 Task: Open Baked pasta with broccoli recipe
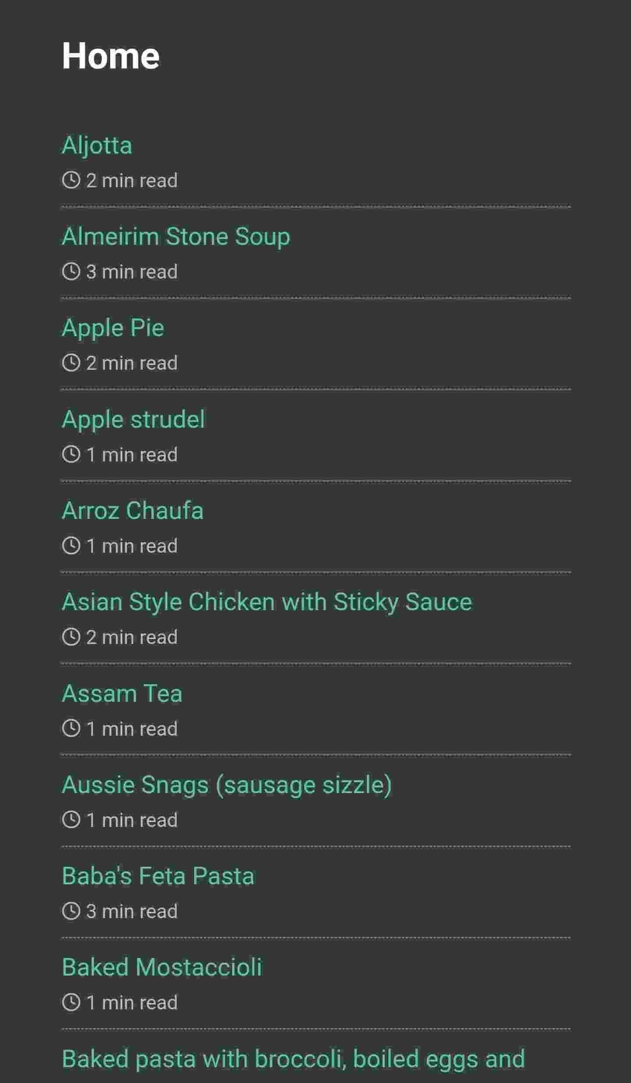(293, 1058)
